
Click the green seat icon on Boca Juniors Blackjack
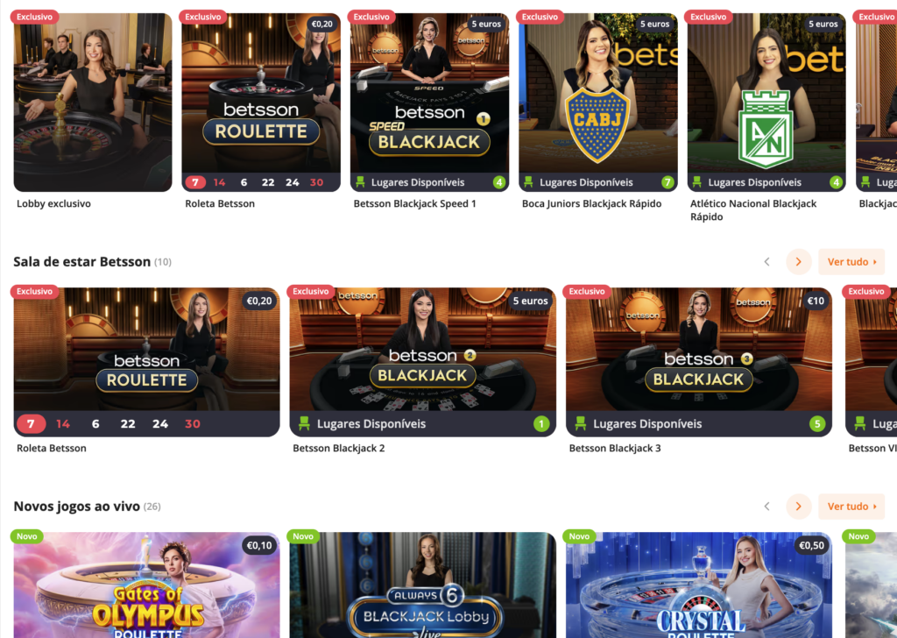pyautogui.click(x=528, y=182)
